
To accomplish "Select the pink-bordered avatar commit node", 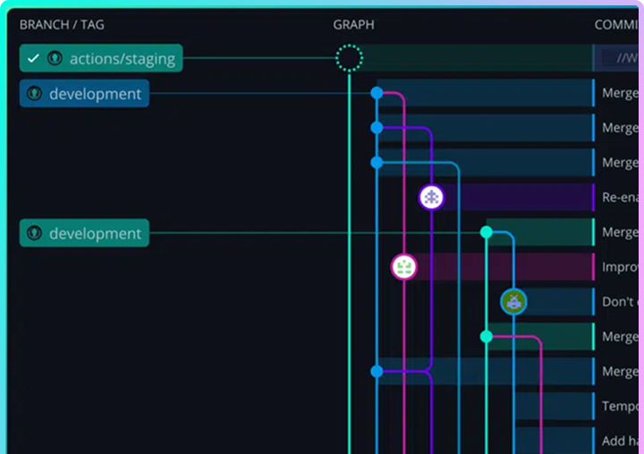I will pyautogui.click(x=404, y=266).
